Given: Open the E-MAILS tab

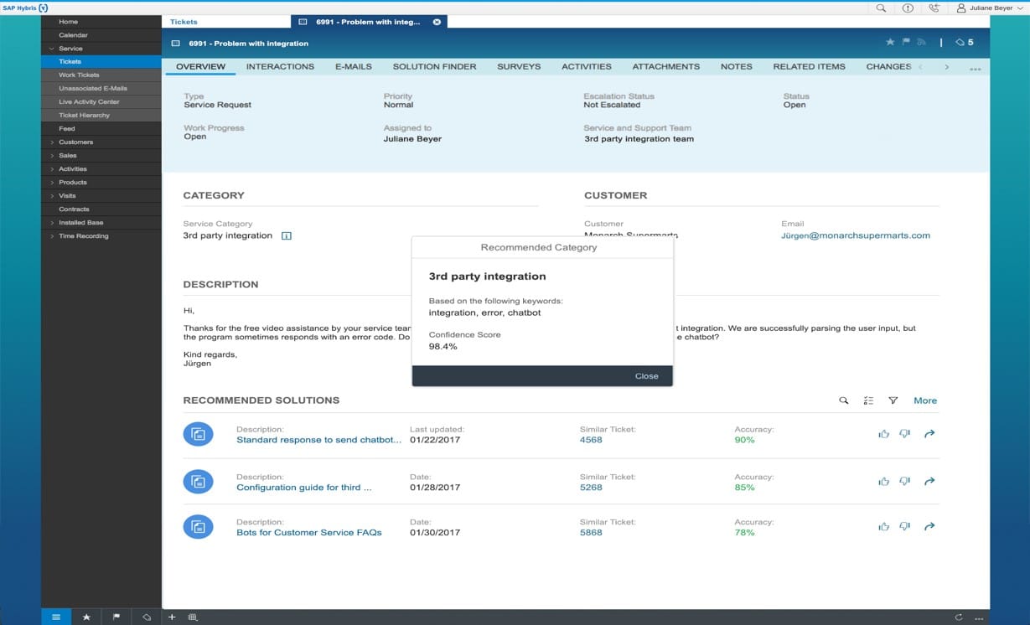Looking at the screenshot, I should [354, 66].
